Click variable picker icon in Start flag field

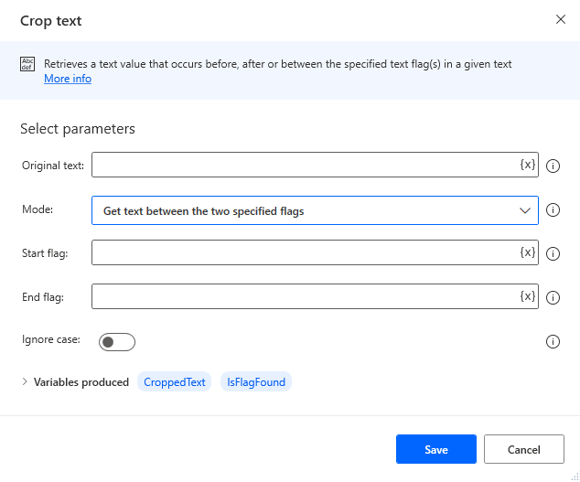pos(527,252)
